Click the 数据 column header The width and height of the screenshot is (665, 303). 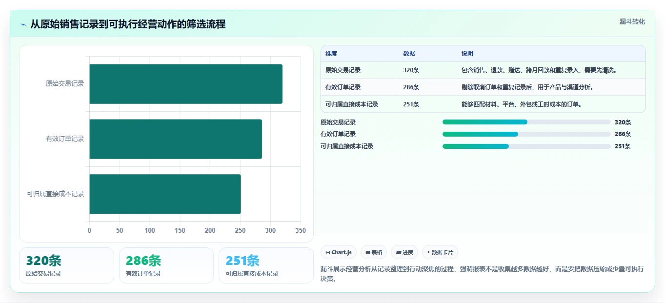coord(409,54)
